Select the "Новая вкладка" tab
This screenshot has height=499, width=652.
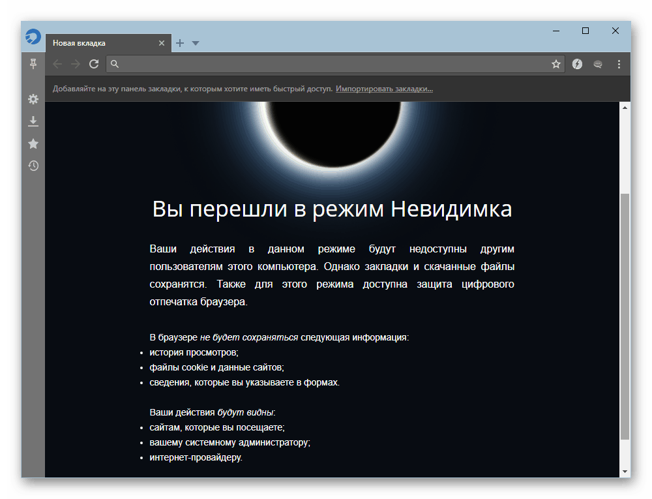point(108,43)
